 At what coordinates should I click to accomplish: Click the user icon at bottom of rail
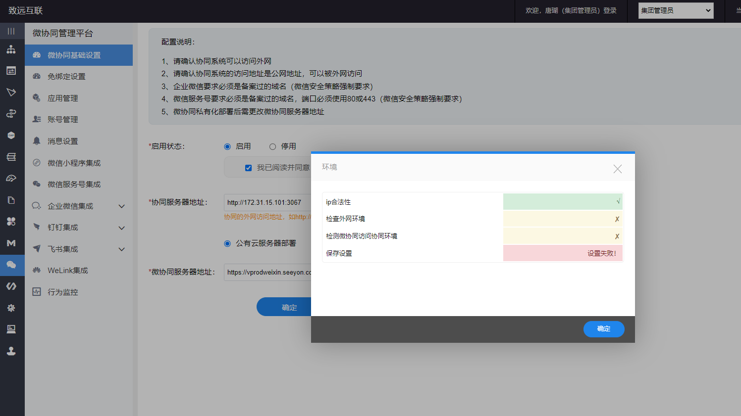point(11,351)
